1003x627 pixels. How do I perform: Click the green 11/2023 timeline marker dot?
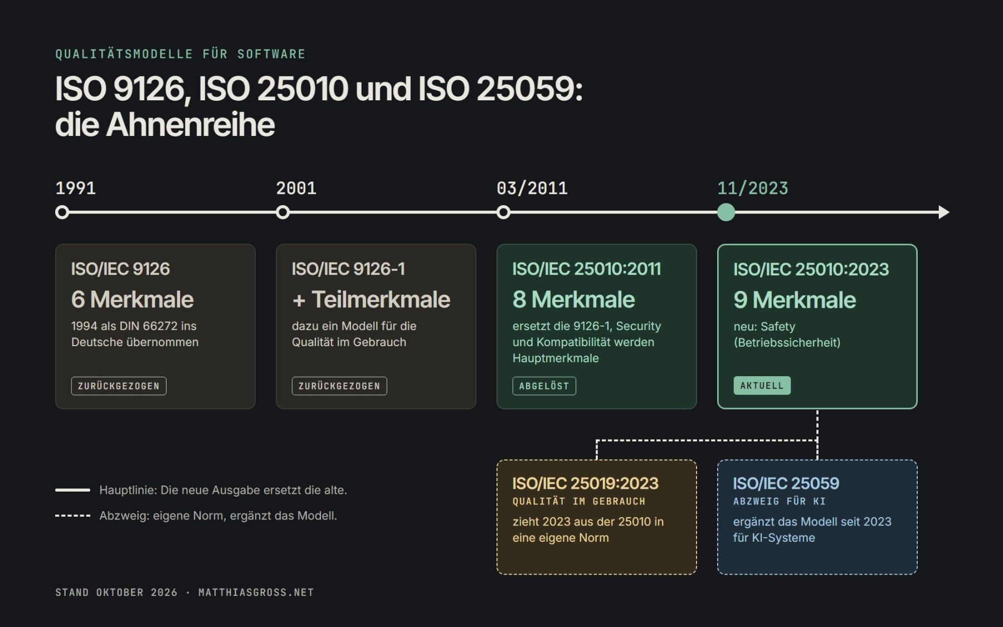coord(726,212)
